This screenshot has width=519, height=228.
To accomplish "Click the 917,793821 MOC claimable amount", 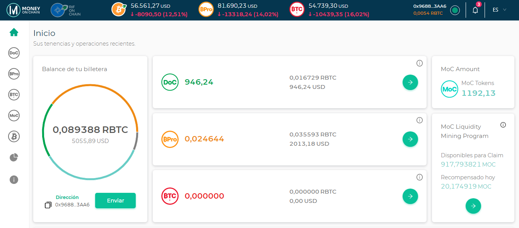I will 468,164.
